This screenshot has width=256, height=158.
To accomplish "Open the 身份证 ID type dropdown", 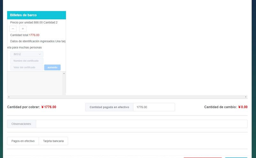I will [x=27, y=54].
